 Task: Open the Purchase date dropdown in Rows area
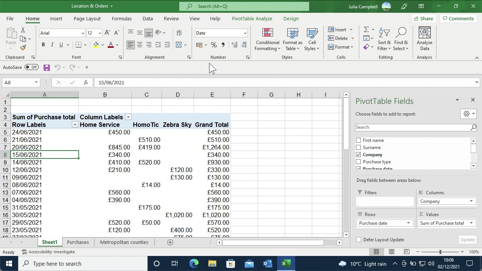(x=409, y=223)
